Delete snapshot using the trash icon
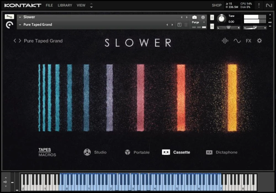 pos(186,25)
